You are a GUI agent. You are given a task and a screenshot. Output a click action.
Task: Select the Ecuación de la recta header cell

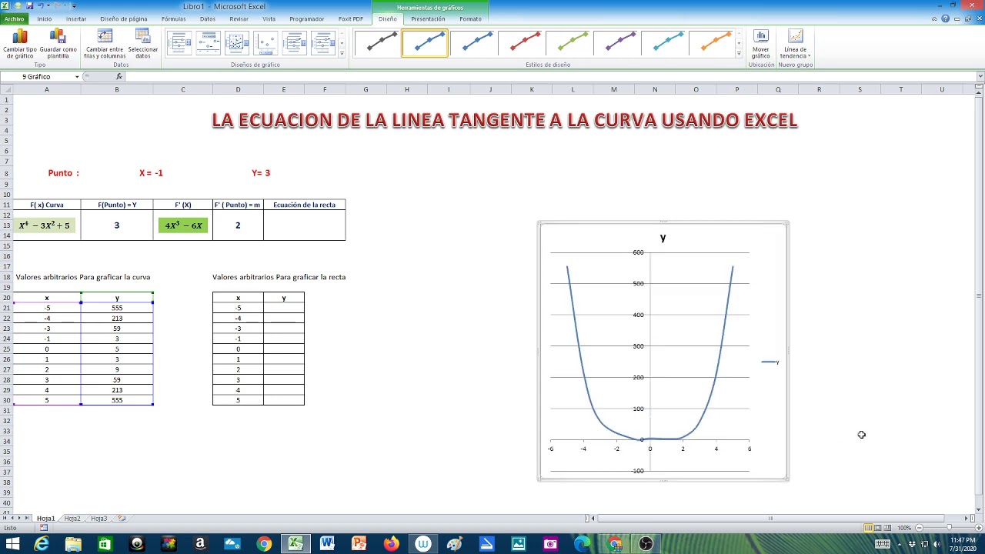304,205
